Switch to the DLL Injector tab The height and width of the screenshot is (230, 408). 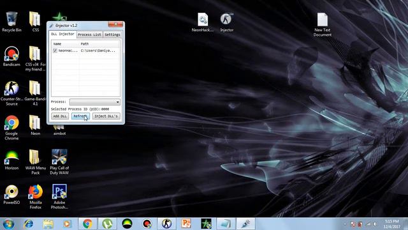pyautogui.click(x=62, y=34)
